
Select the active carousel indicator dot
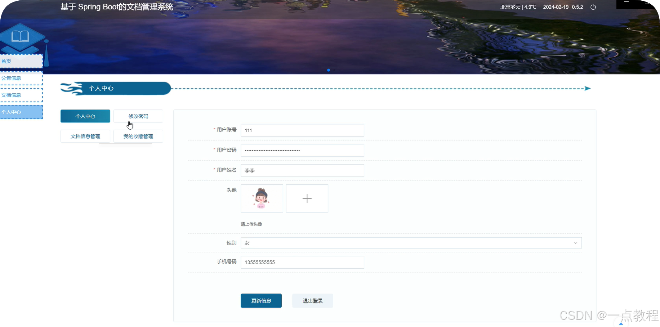coord(328,70)
